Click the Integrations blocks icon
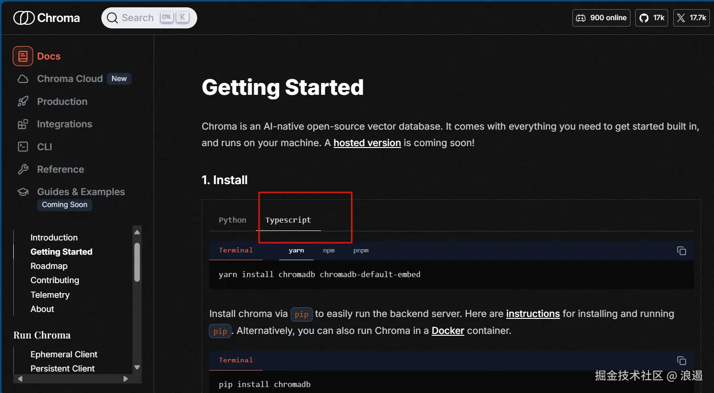This screenshot has height=393, width=714. (23, 124)
